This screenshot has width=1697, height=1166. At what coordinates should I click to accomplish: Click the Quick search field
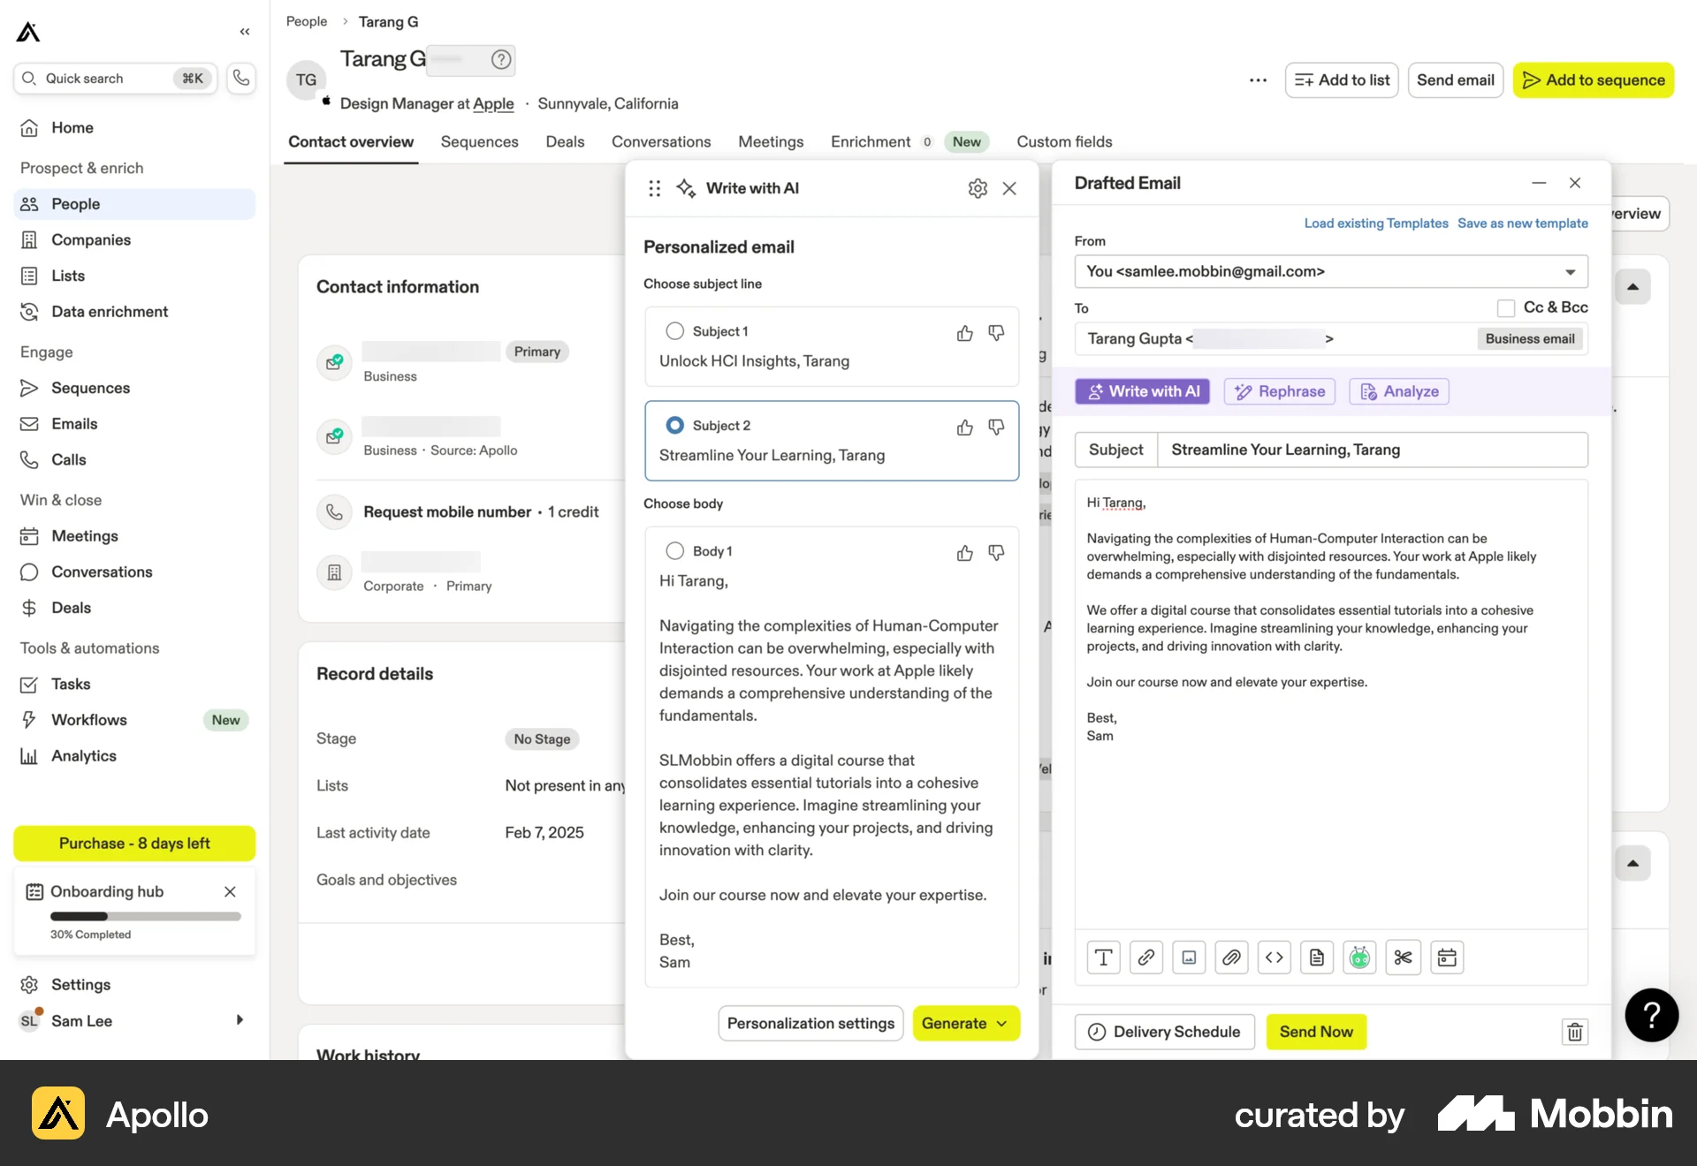coord(102,78)
